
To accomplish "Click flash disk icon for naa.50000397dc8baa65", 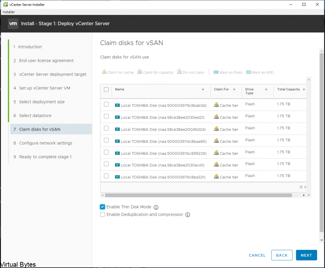I will (x=117, y=141).
